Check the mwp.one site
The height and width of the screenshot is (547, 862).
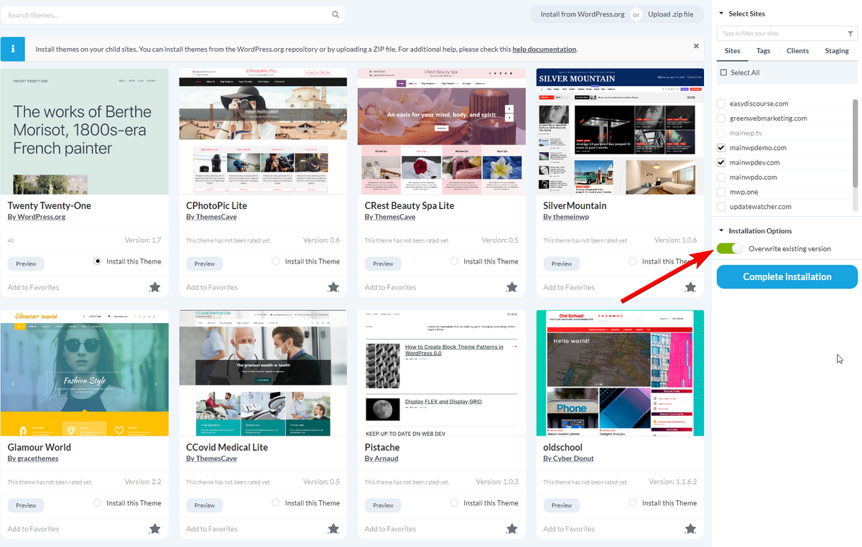(721, 192)
